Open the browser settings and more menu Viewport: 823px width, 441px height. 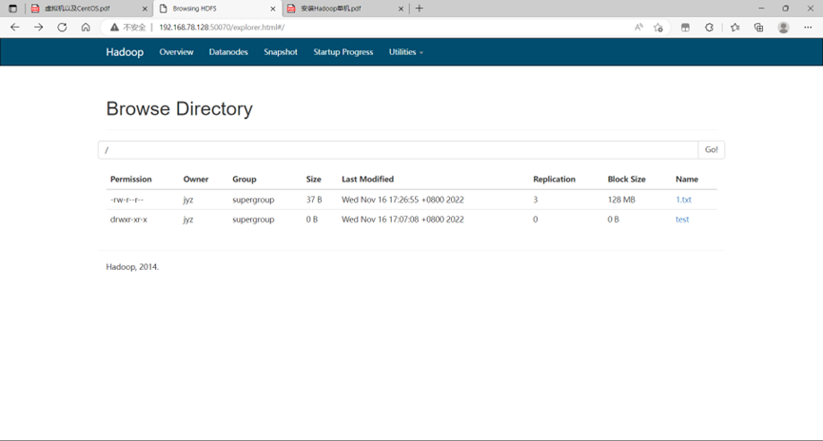point(808,28)
